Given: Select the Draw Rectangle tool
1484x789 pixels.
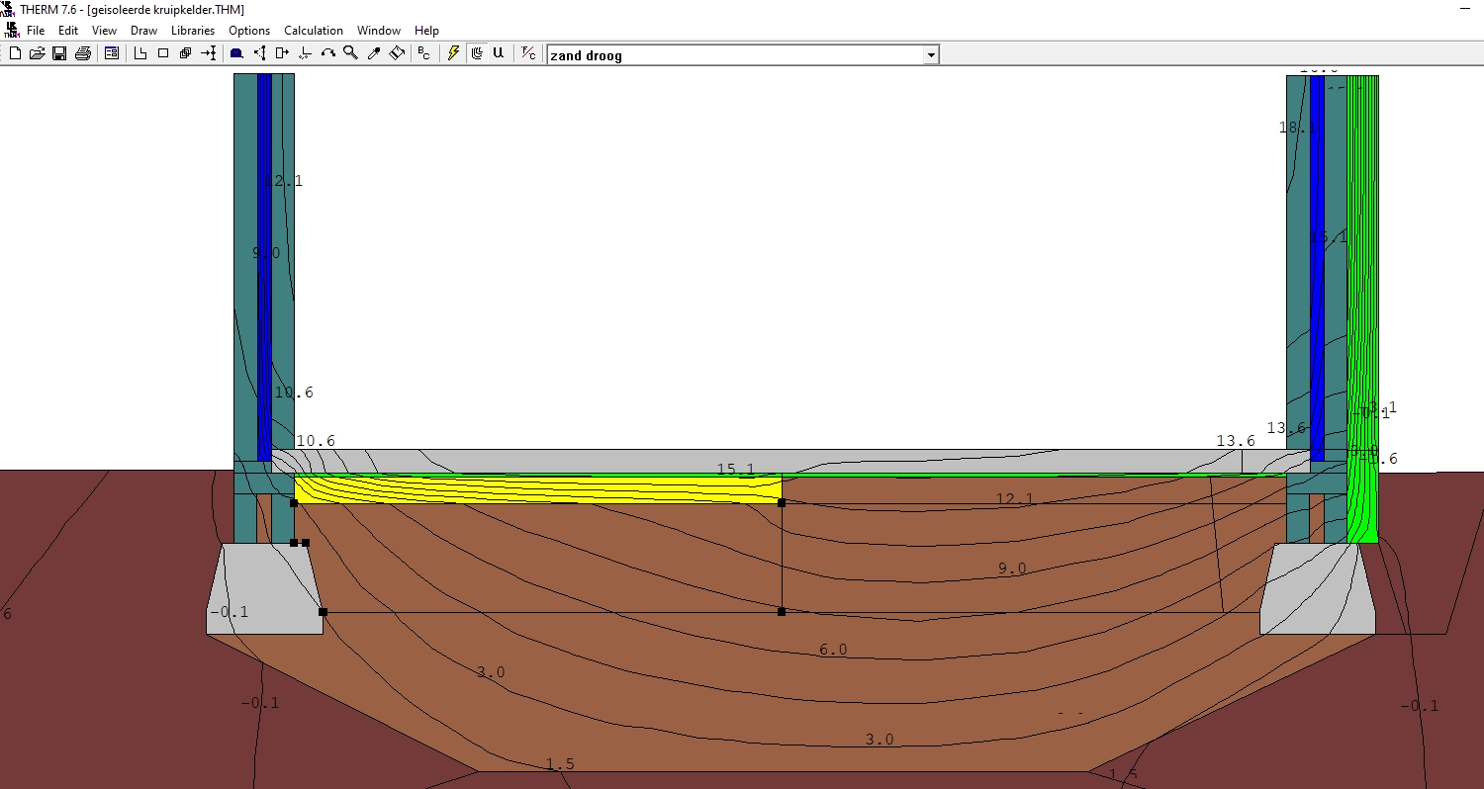Looking at the screenshot, I should click(x=163, y=53).
